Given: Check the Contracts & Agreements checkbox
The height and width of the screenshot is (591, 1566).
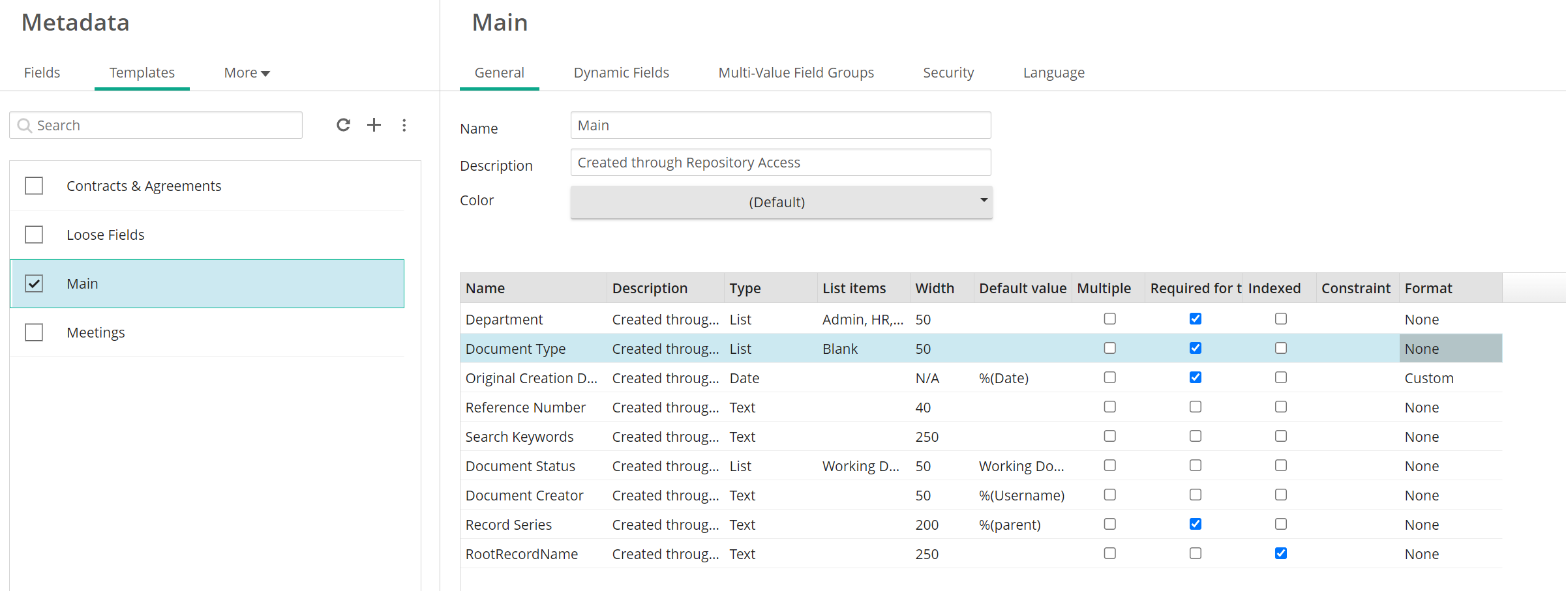Looking at the screenshot, I should 34,186.
